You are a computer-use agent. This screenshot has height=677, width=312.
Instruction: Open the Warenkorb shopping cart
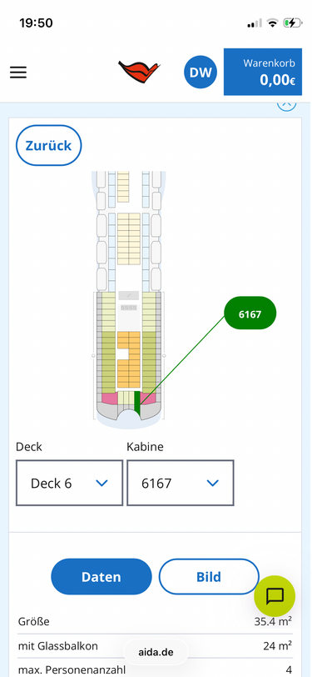tap(263, 72)
